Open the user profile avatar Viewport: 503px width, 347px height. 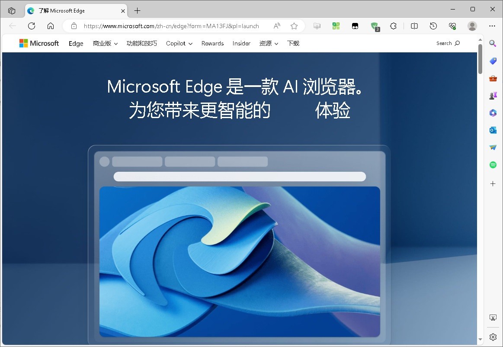pos(472,26)
